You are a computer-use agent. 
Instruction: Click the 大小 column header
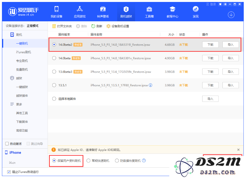(x=171, y=35)
